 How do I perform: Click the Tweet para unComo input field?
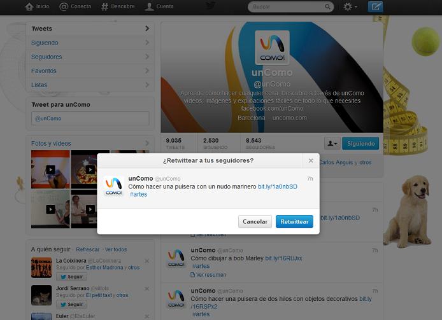pyautogui.click(x=90, y=118)
